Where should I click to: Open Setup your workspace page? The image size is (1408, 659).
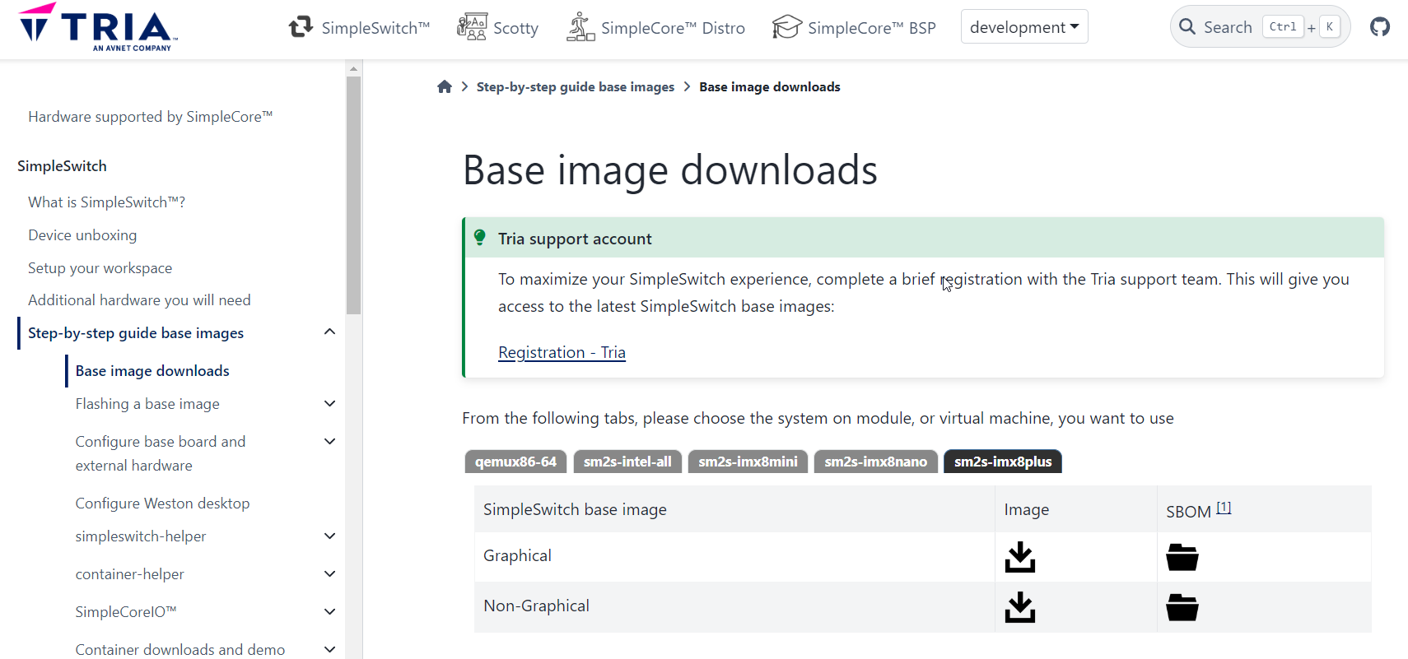[100, 268]
